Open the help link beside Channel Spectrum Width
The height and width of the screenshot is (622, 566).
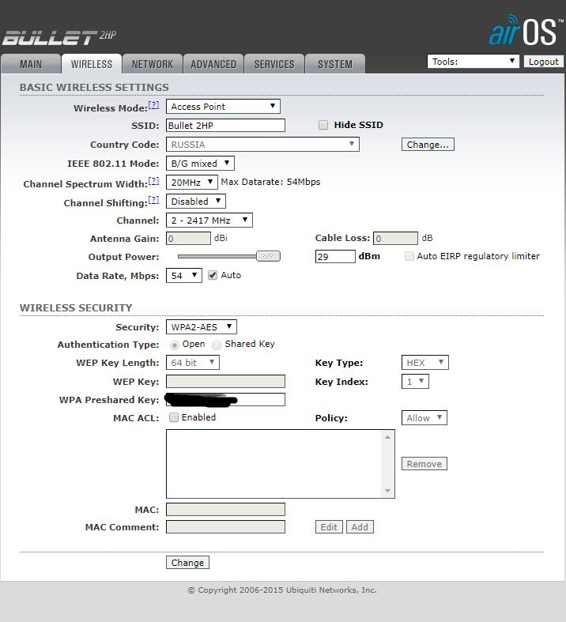point(153,181)
